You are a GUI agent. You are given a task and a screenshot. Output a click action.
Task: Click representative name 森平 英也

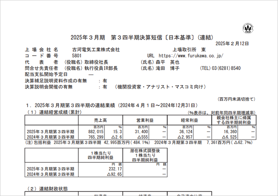click(168, 62)
